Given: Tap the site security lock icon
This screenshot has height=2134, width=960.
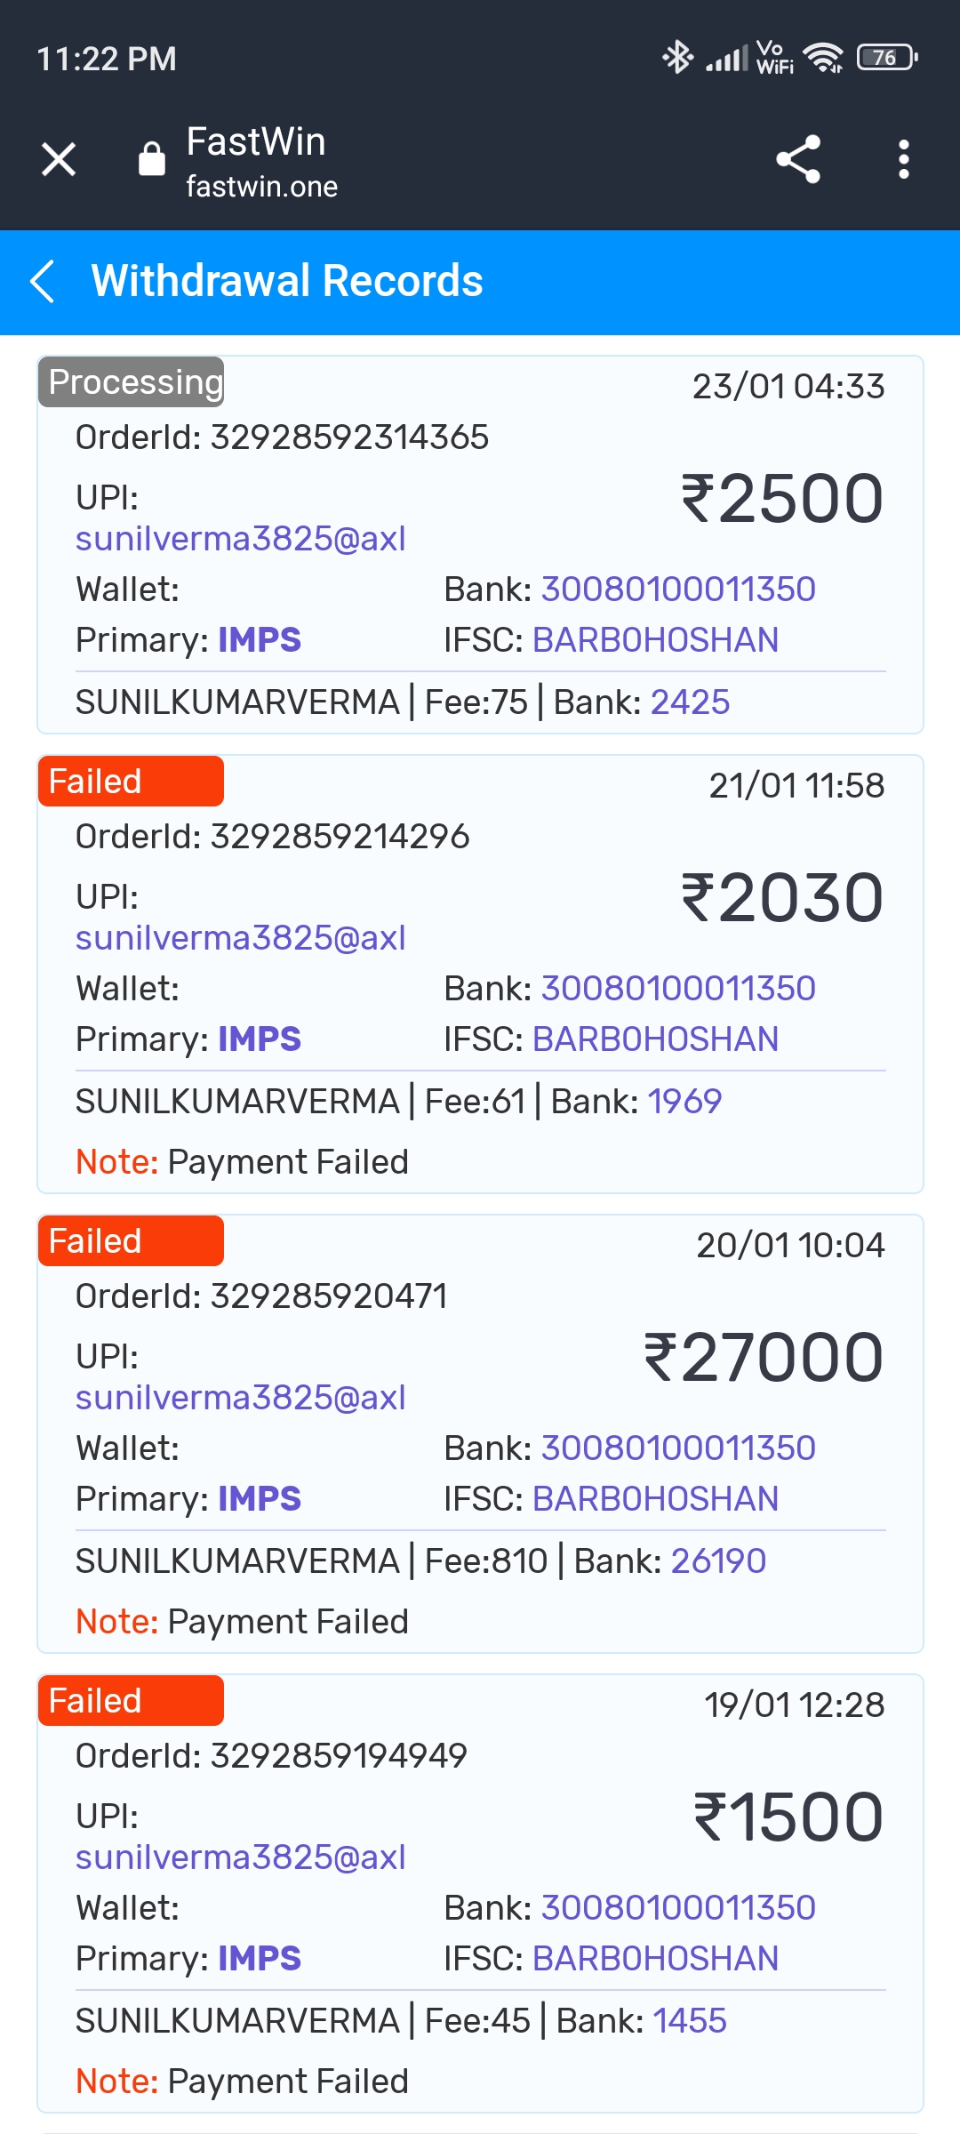Looking at the screenshot, I should pyautogui.click(x=152, y=160).
